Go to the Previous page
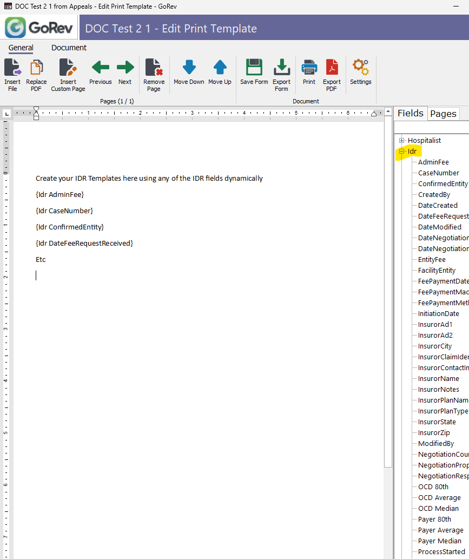Screen dimensions: 469x559 [x=100, y=68]
